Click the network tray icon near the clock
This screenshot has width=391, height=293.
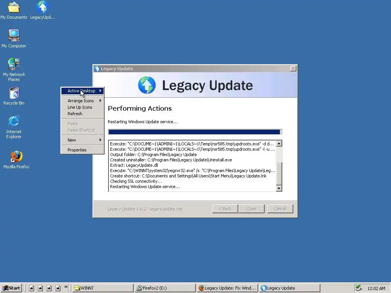(x=359, y=288)
